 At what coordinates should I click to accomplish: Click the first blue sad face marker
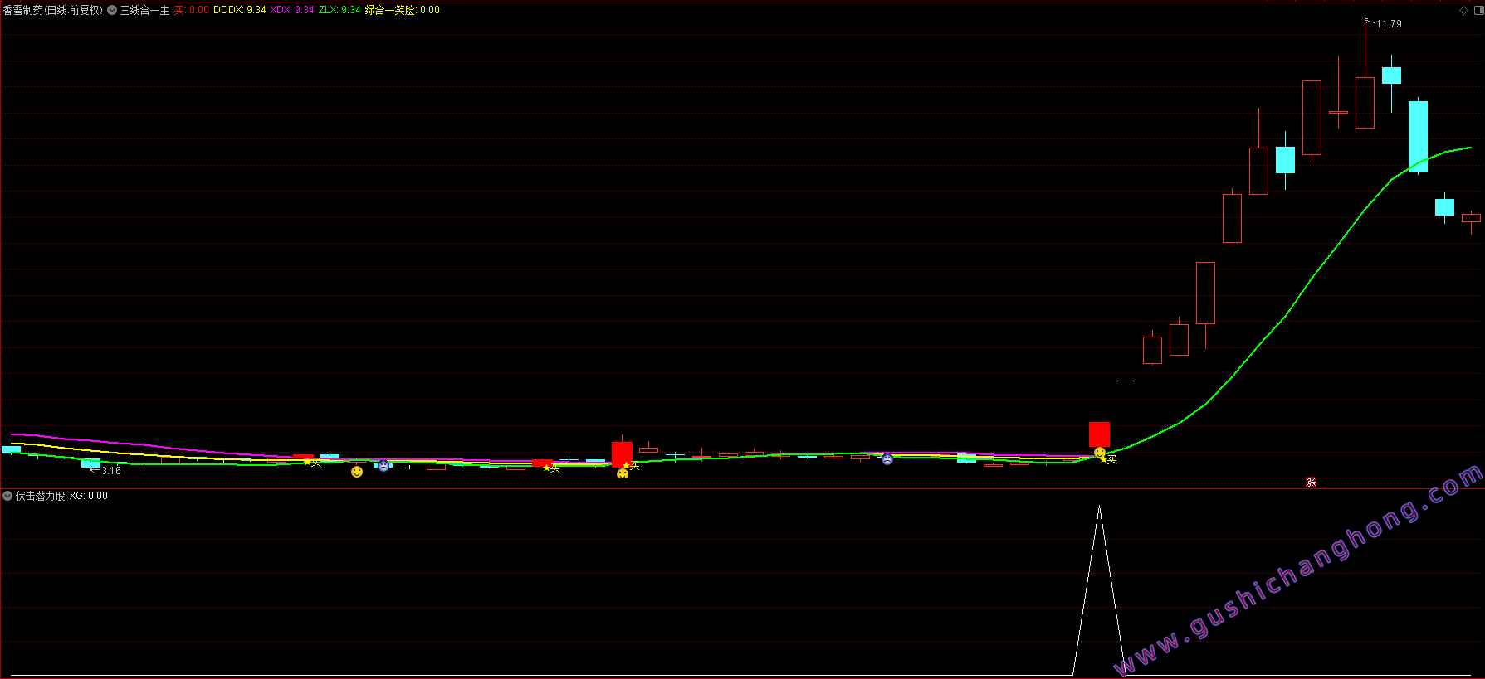pyautogui.click(x=383, y=465)
